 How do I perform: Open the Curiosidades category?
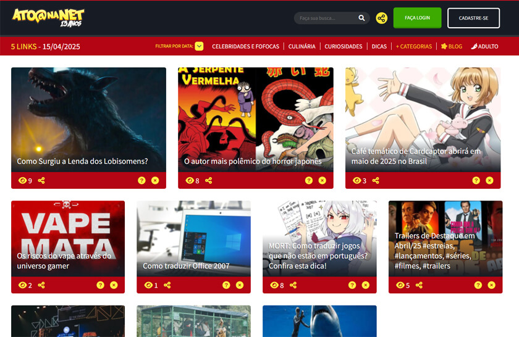point(344,46)
